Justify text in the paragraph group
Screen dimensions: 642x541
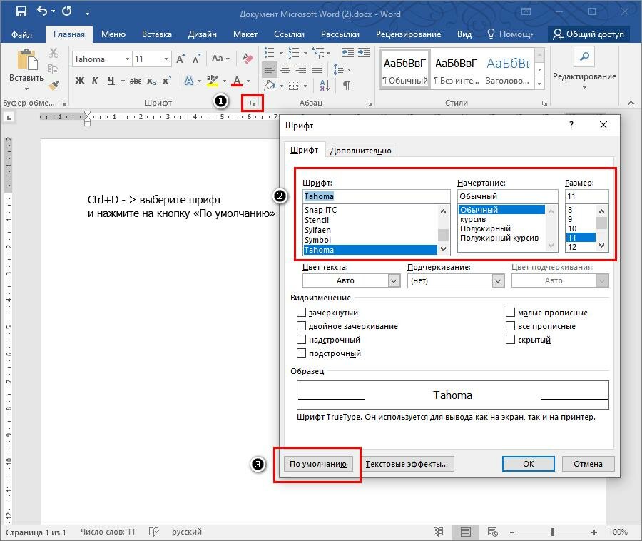317,69
